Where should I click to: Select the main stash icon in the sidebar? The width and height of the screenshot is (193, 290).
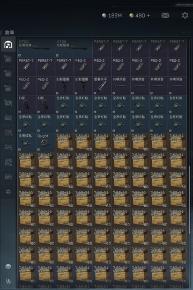[8, 45]
